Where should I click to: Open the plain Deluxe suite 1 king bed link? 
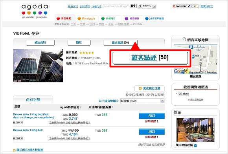pyautogui.click(x=28, y=130)
